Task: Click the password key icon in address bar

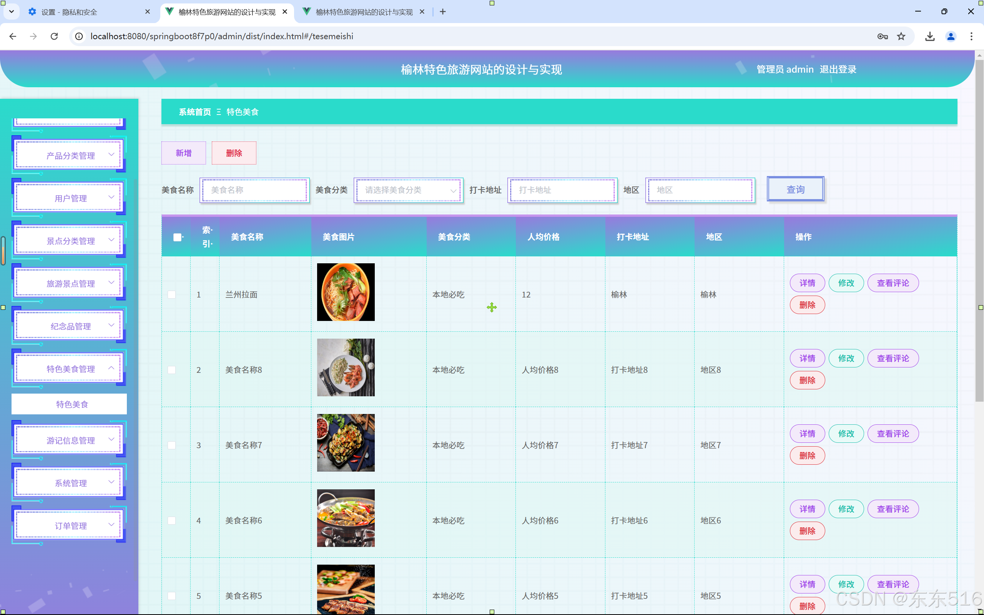Action: coord(883,36)
